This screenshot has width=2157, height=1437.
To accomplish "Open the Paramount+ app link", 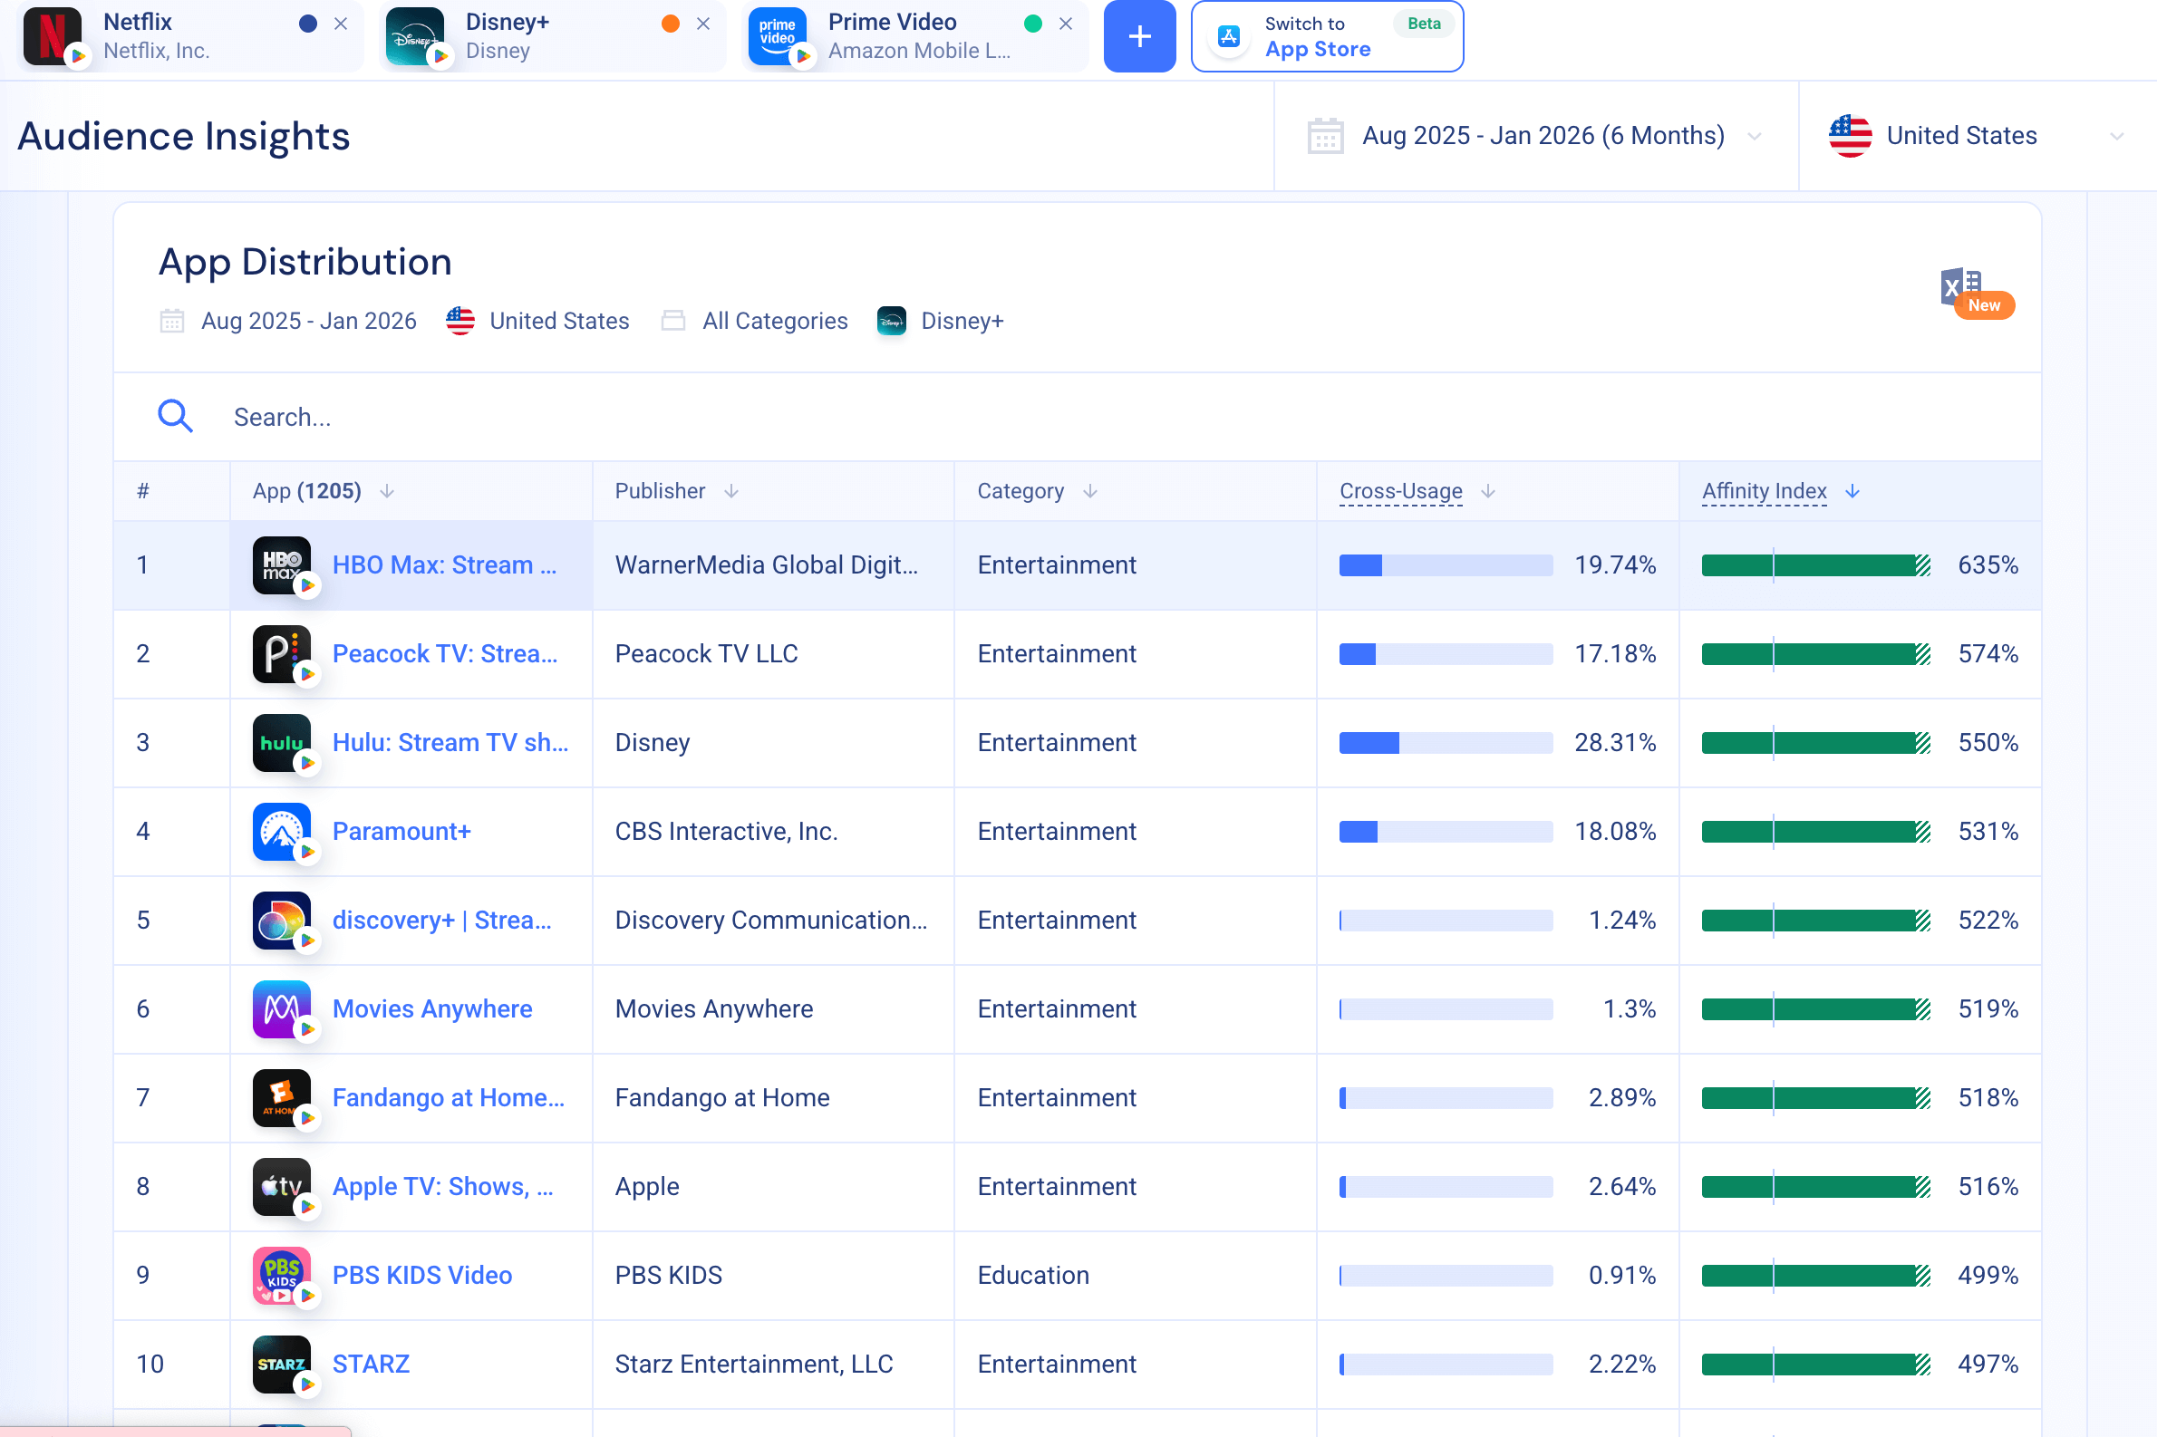I will coord(401,831).
